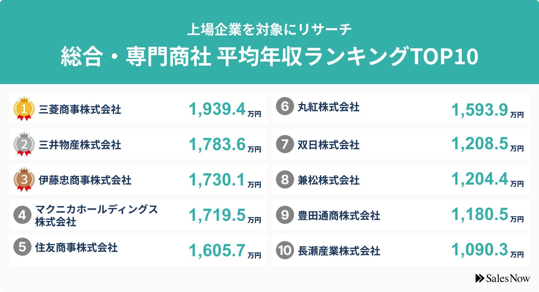Click the 1,605.7万円 salary figure
The width and height of the screenshot is (539, 292).
tap(225, 250)
